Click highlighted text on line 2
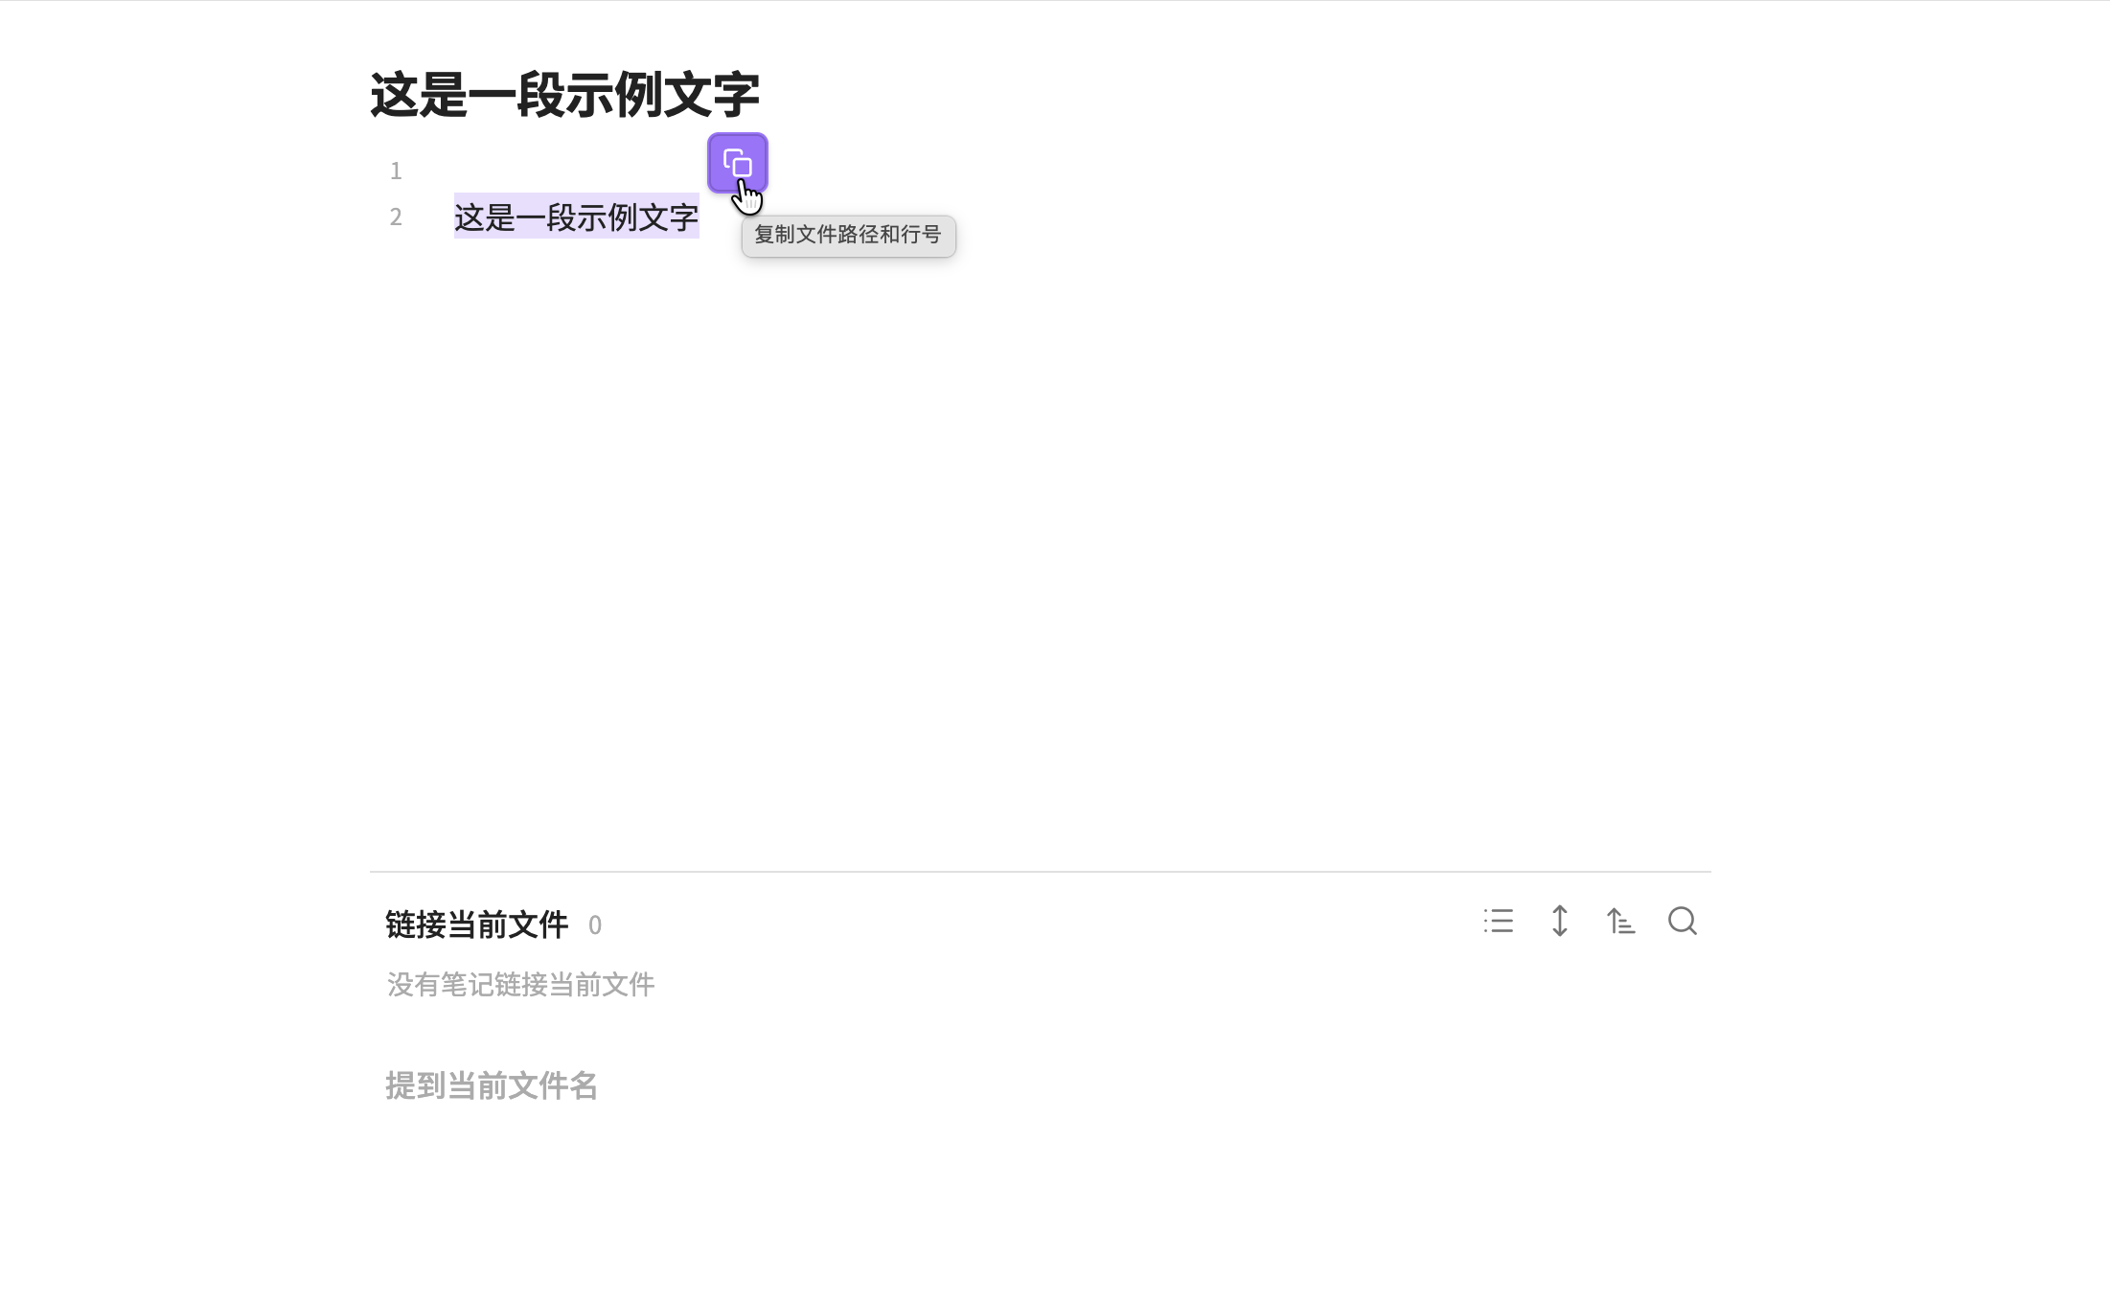The width and height of the screenshot is (2110, 1301). tap(576, 217)
